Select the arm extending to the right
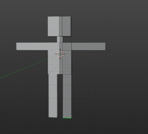Viewport: 148px width, 134px height. point(88,46)
